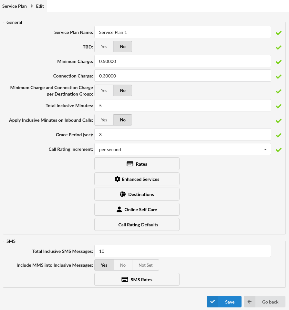This screenshot has width=289, height=310.
Task: Select Yes for Include MMS into Inclusive Messages
Action: tap(104, 265)
